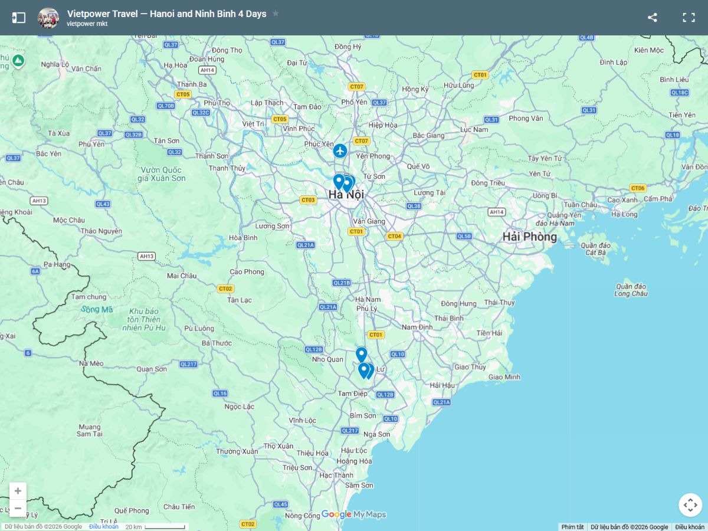Click the Tam Điệp label on map
The image size is (708, 531).
353,394
